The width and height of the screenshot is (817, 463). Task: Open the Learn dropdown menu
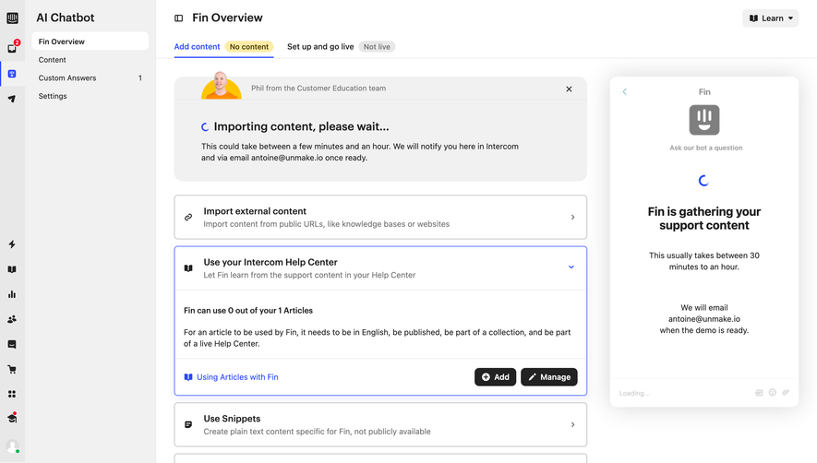pyautogui.click(x=770, y=18)
